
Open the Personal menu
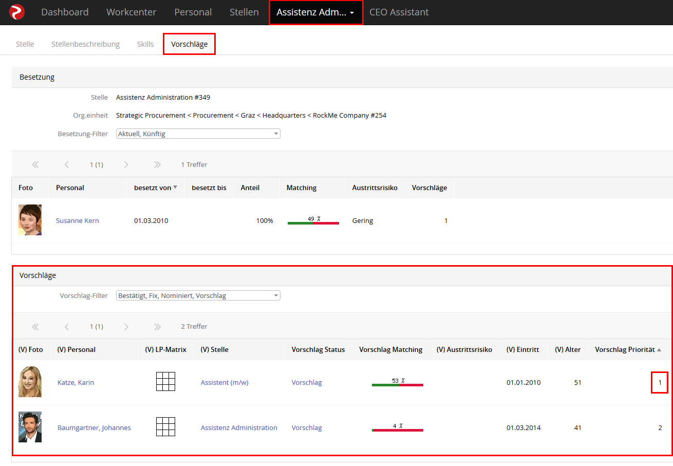(x=193, y=12)
